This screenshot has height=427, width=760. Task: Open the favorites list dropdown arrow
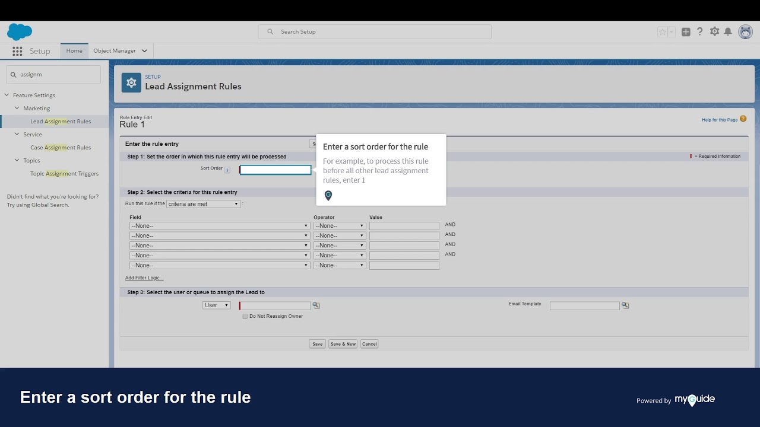point(672,32)
